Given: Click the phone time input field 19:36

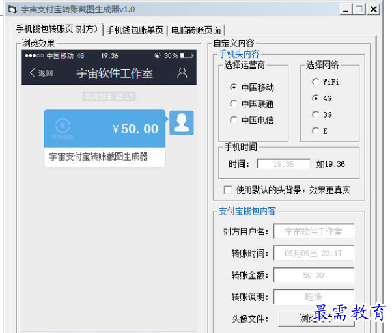Looking at the screenshot, I should pos(283,164).
